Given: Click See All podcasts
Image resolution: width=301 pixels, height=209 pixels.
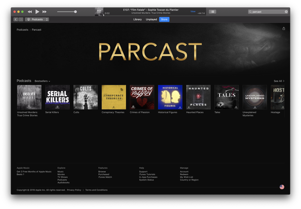Looking at the screenshot, I should pyautogui.click(x=279, y=81).
